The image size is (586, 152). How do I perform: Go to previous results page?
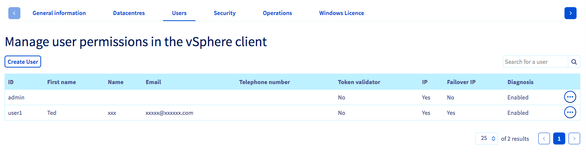tap(544, 138)
